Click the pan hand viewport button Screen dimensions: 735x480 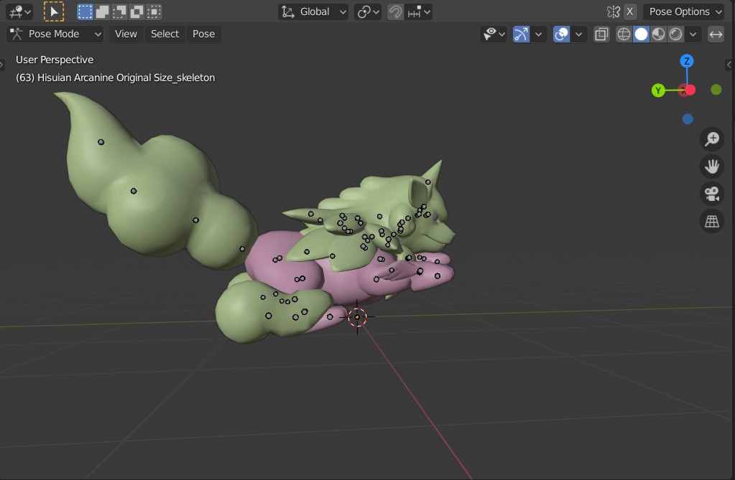point(712,166)
